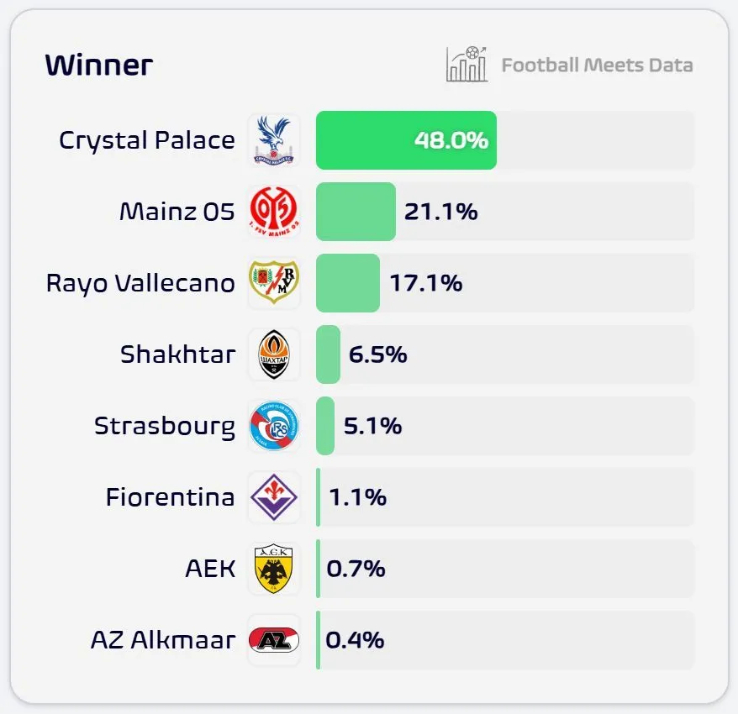Click the Shakhtar club badge
The image size is (738, 714).
(274, 354)
